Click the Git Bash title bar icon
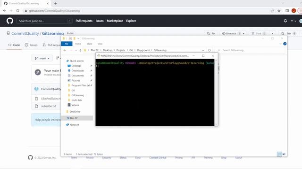302x169 pixels. pos(99,55)
